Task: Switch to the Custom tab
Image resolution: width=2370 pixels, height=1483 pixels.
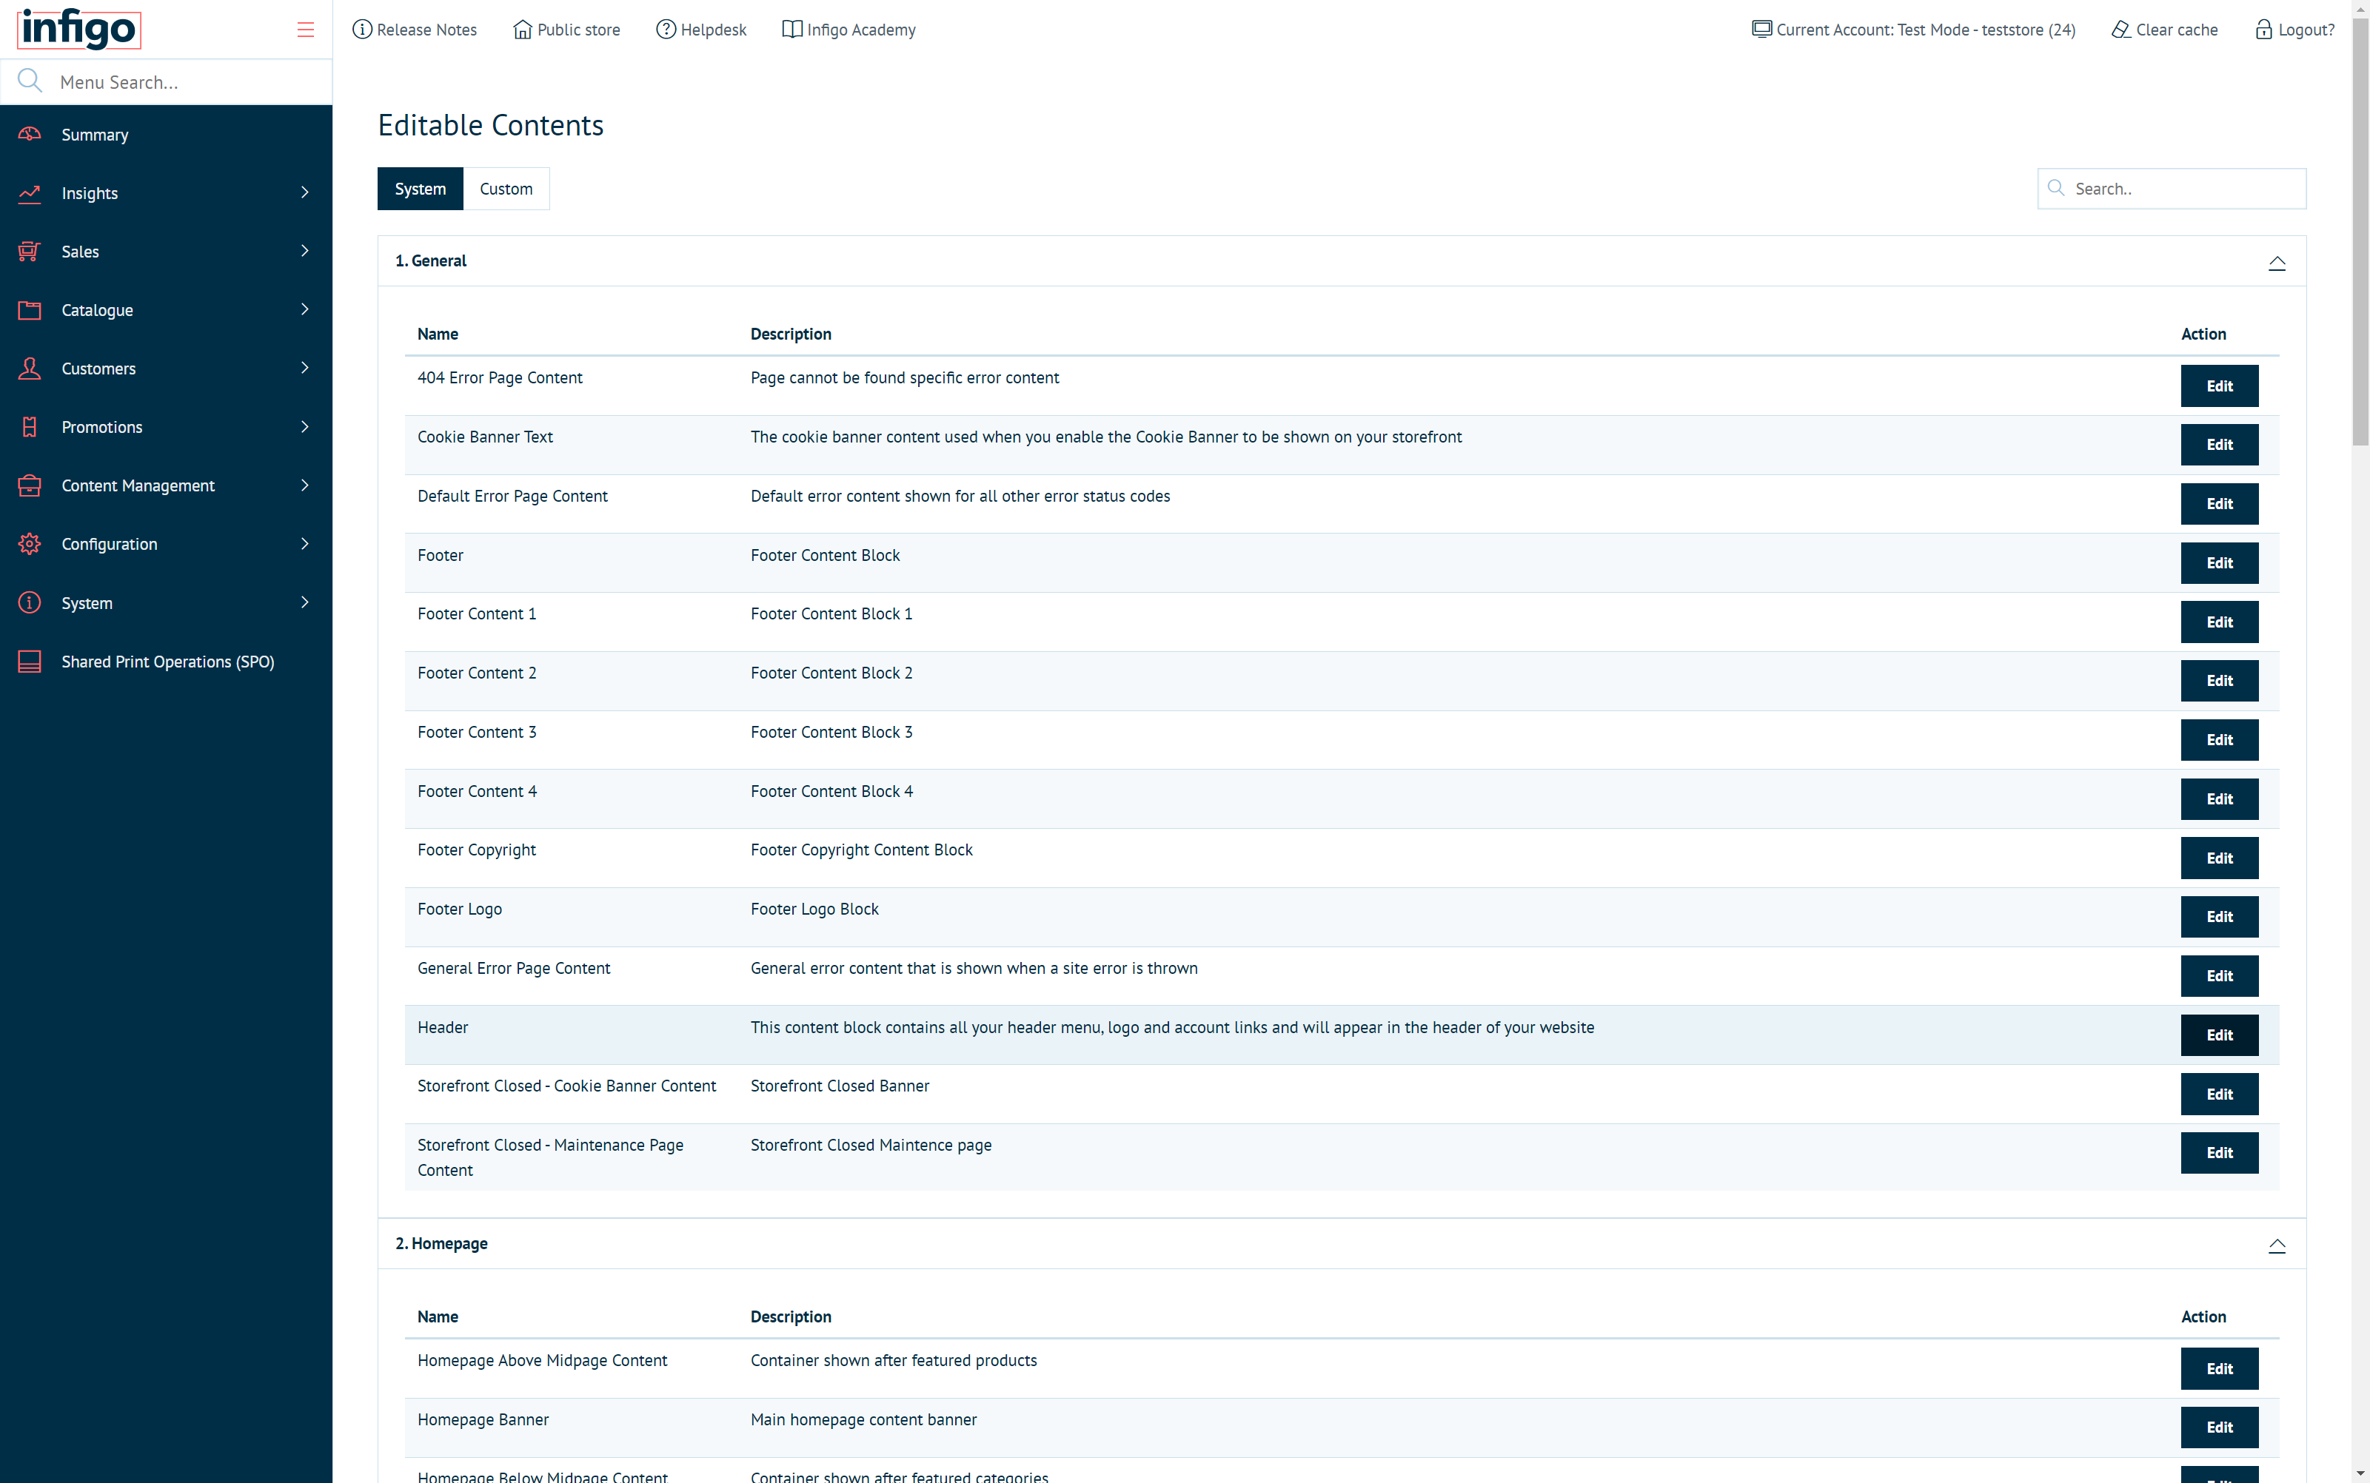Action: coord(506,188)
